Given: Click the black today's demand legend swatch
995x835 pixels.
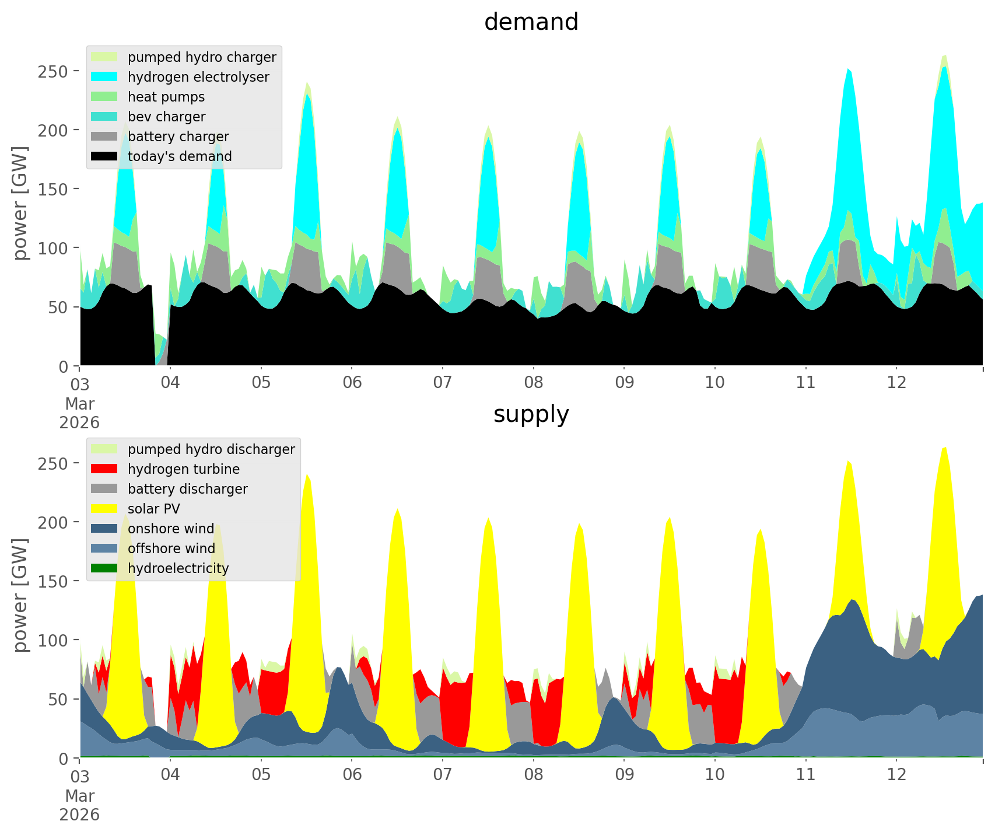Looking at the screenshot, I should 104,156.
